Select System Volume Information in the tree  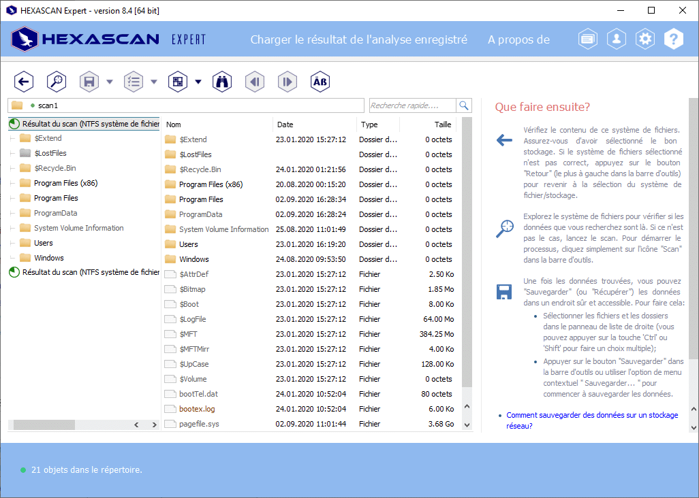[79, 228]
